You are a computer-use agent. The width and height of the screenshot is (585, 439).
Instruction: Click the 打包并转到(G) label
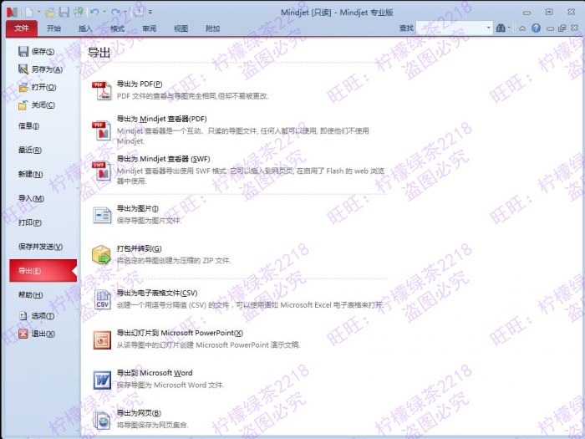(x=140, y=248)
